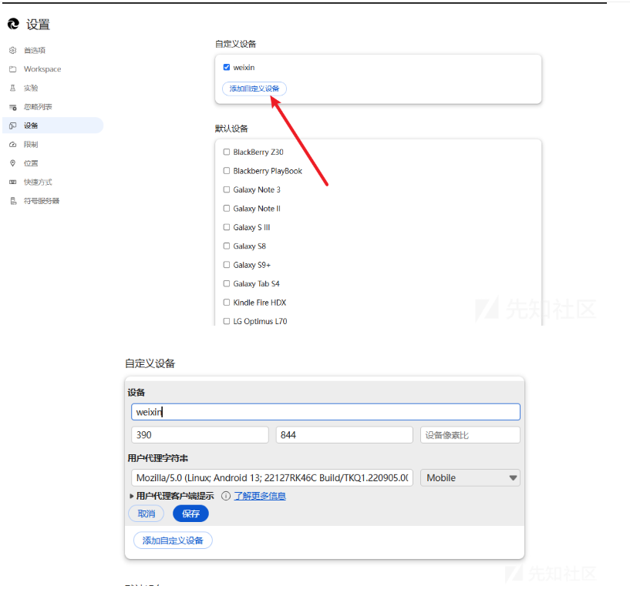Click the Galaxy Note 3 label text
This screenshot has width=630, height=589.
coord(257,189)
